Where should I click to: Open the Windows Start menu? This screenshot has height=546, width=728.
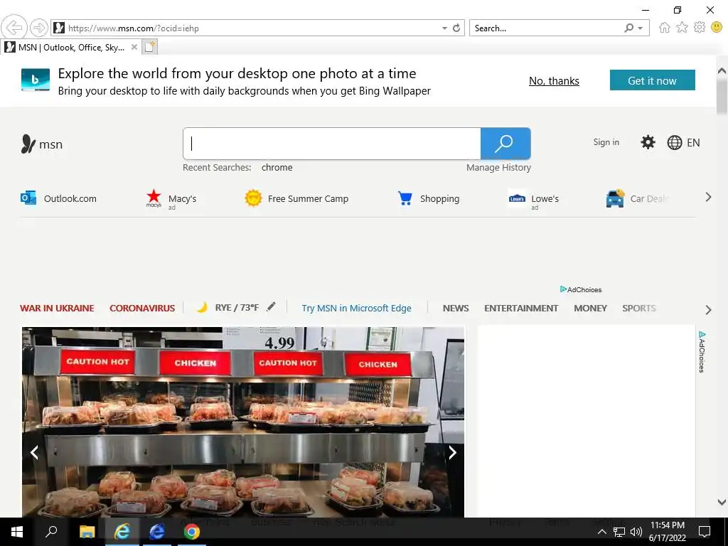pyautogui.click(x=17, y=532)
